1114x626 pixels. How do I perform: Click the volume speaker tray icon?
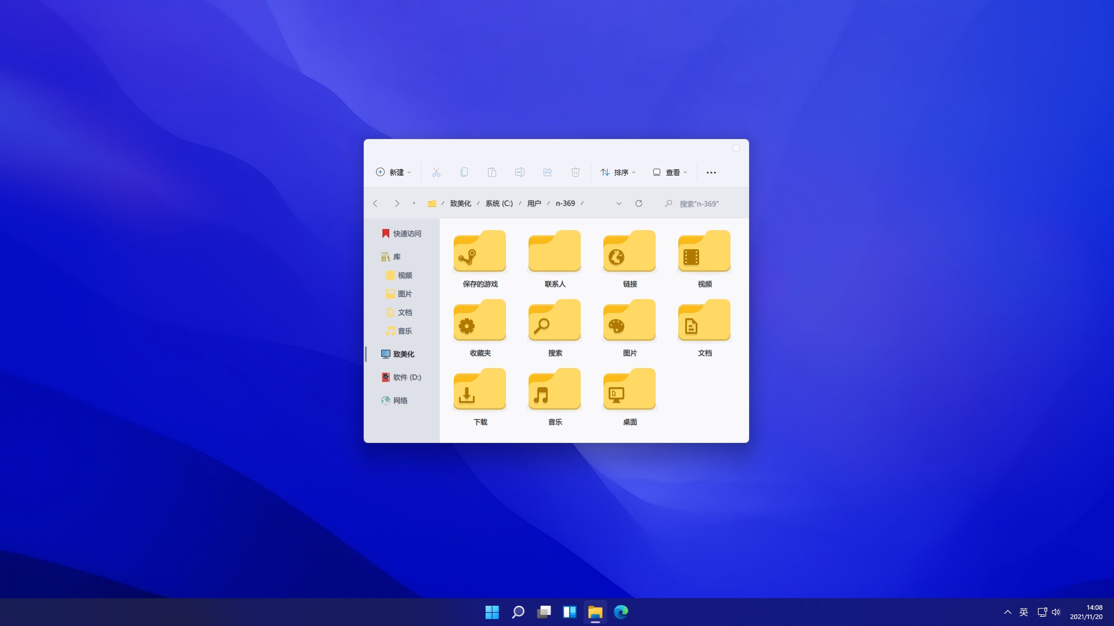click(1056, 612)
